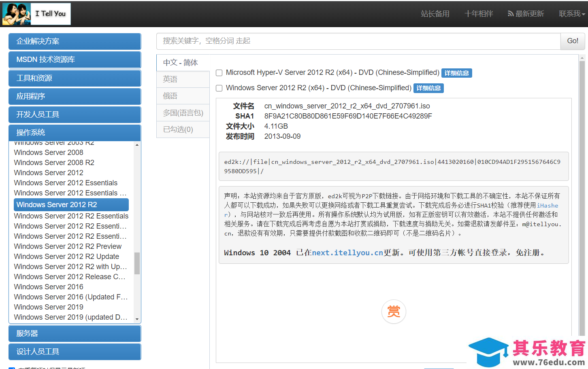Click the 2013-09-09 release date
The image size is (588, 369).
coord(282,136)
